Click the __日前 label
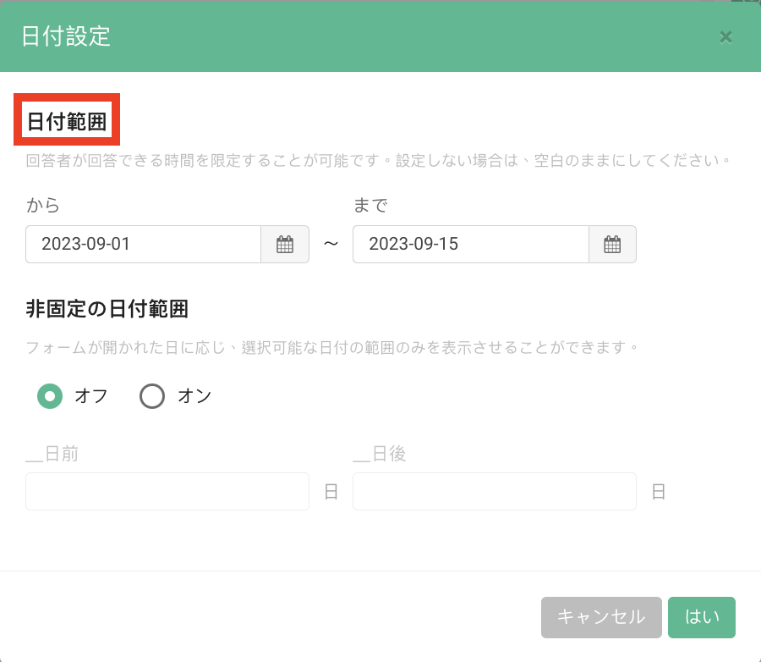The height and width of the screenshot is (662, 761). coord(52,454)
